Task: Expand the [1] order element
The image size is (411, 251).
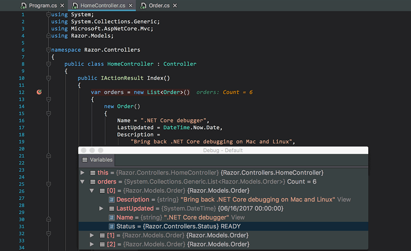Action: point(92,235)
